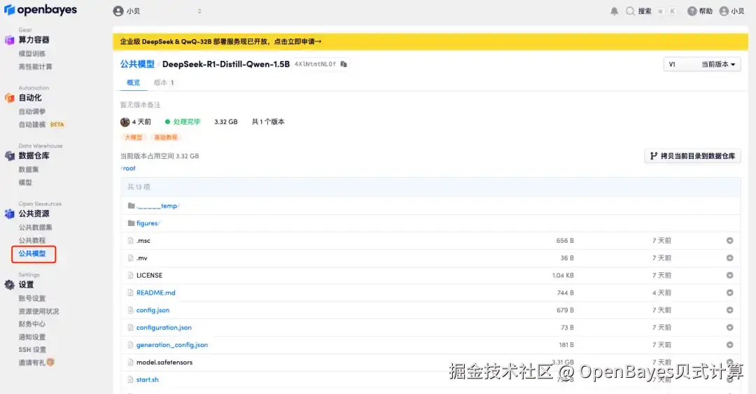
Task: Click the 自动化 section icon
Action: click(10, 98)
